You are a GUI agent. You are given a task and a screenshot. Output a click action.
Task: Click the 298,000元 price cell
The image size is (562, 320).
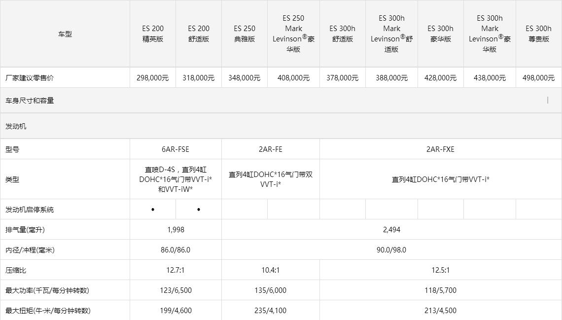pos(153,78)
